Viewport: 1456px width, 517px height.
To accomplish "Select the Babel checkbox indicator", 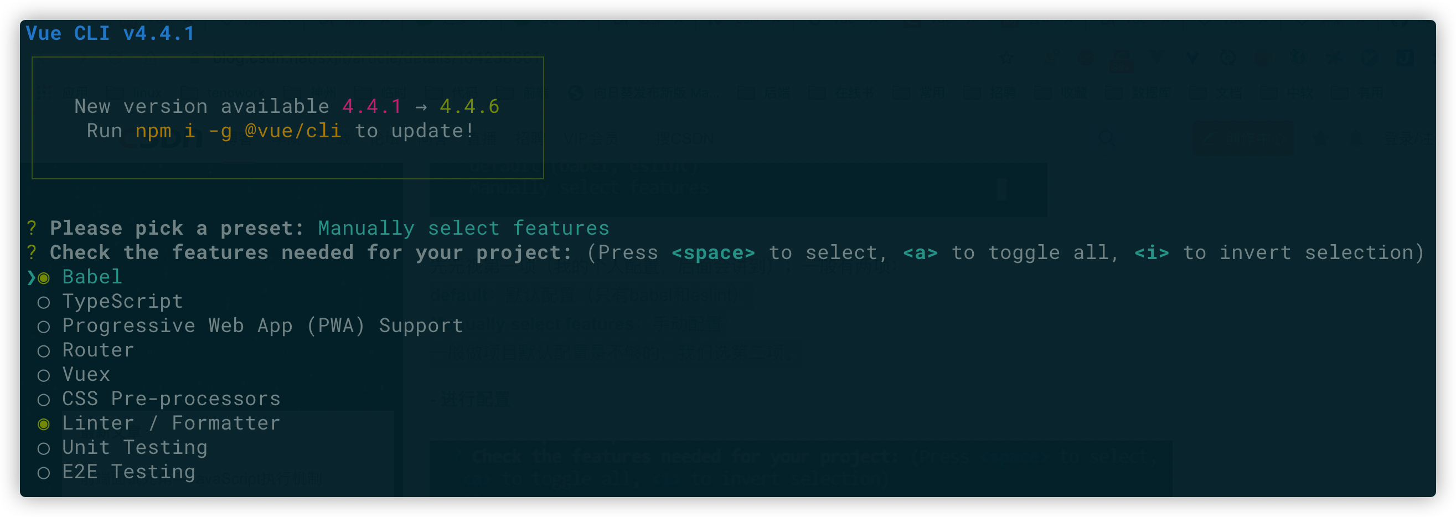I will click(x=44, y=278).
